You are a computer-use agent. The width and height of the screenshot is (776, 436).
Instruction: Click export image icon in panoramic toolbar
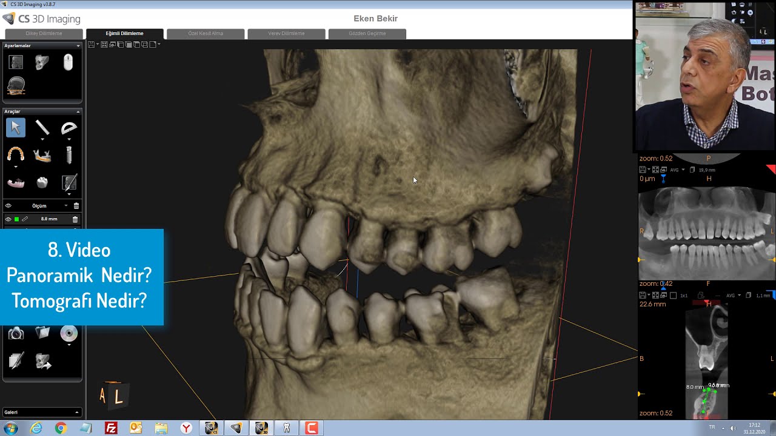point(663,170)
